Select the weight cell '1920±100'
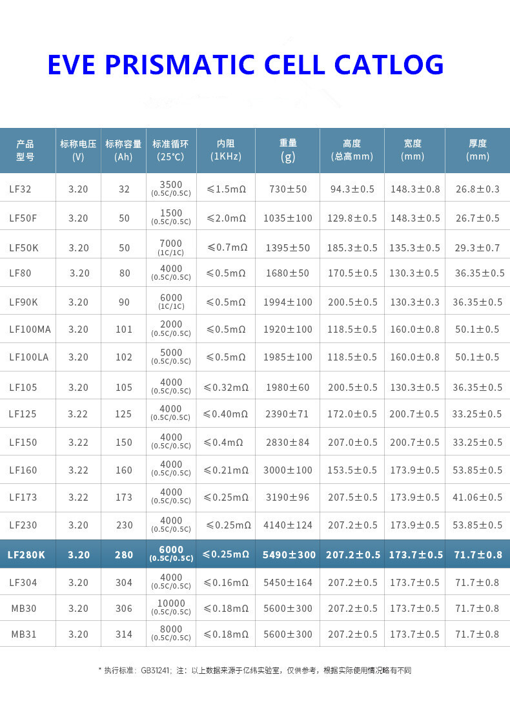510x712 pixels. pyautogui.click(x=288, y=330)
